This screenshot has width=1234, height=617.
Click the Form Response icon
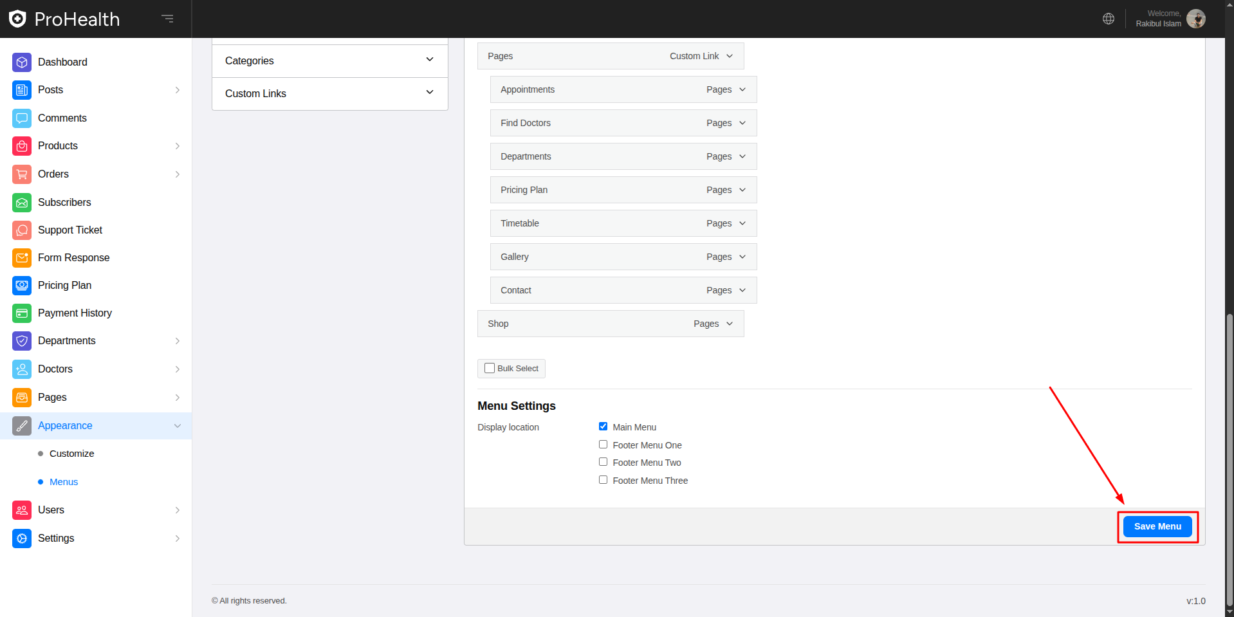(x=22, y=258)
